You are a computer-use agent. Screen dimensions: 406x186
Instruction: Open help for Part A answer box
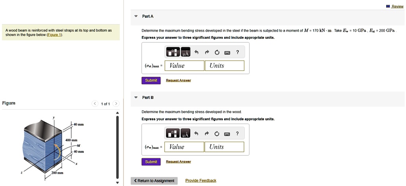click(x=237, y=52)
